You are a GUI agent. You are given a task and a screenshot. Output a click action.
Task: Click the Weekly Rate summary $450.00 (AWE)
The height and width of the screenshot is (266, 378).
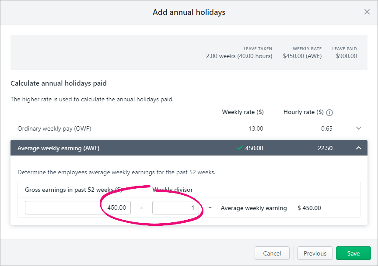(x=302, y=56)
